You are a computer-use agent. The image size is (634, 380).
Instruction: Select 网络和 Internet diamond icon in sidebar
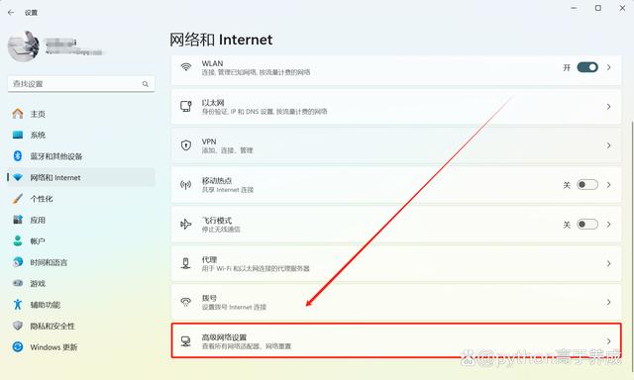(18, 177)
